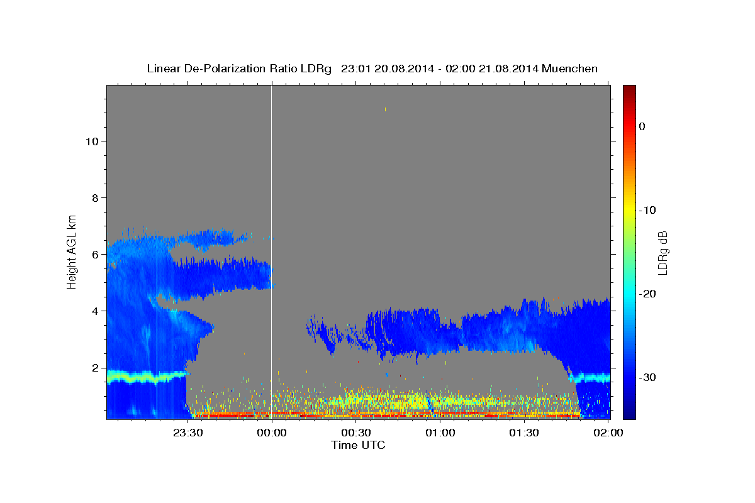Click the red near-surface band at 00:30
Viewport: 755px width, 503px height.
(355, 416)
